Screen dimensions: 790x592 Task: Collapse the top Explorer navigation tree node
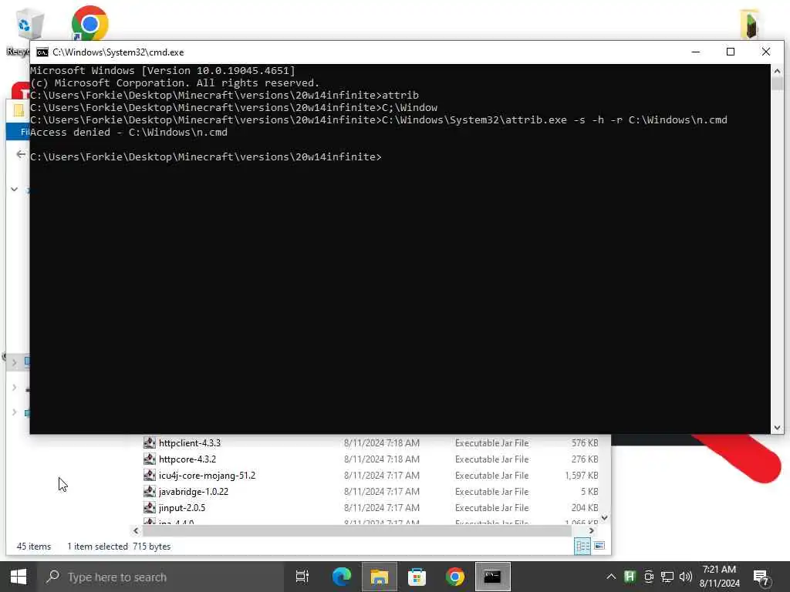14,190
